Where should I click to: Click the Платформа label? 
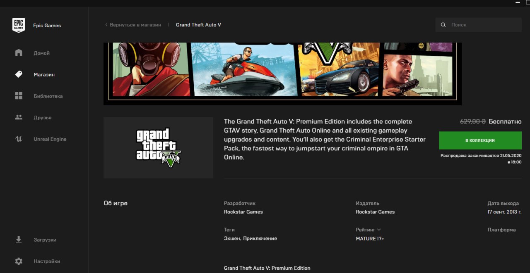[502, 230]
